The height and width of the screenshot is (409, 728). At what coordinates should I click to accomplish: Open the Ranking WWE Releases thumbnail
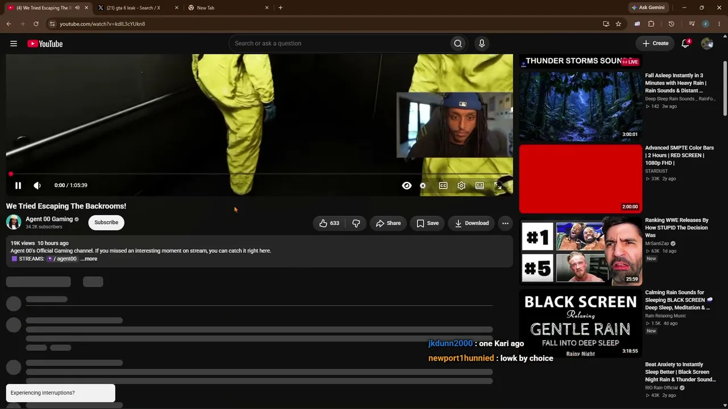(x=581, y=251)
